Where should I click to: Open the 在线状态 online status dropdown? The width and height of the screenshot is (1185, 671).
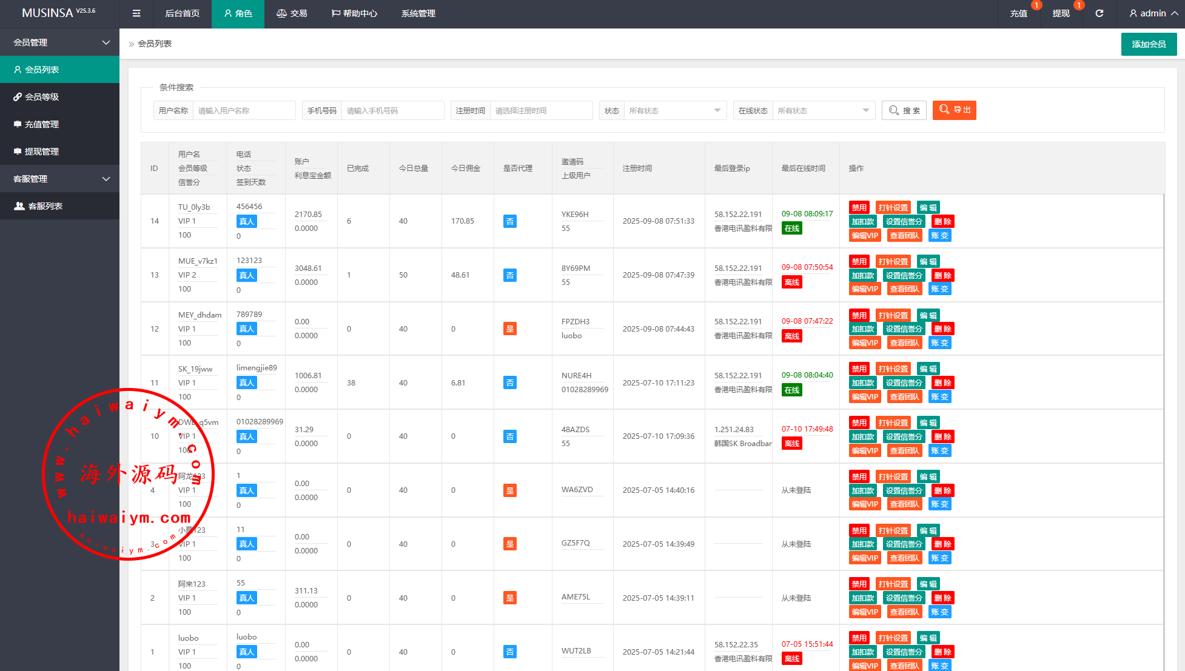tap(823, 110)
